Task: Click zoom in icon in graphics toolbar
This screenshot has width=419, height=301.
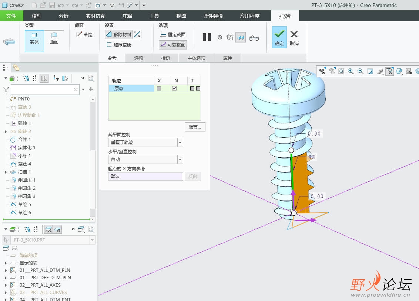Action: tap(351, 71)
